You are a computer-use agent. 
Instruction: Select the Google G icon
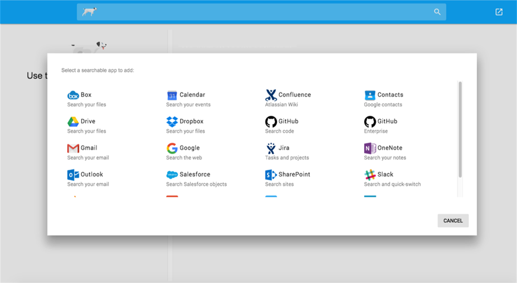172,148
